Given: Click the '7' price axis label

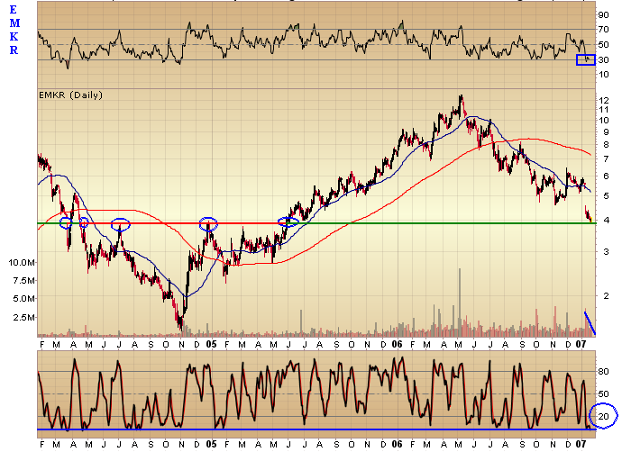Looking at the screenshot, I should tap(606, 159).
